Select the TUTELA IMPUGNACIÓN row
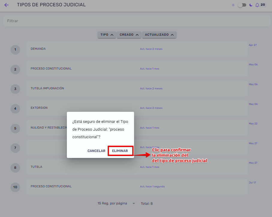The image size is (272, 217). click(137, 88)
